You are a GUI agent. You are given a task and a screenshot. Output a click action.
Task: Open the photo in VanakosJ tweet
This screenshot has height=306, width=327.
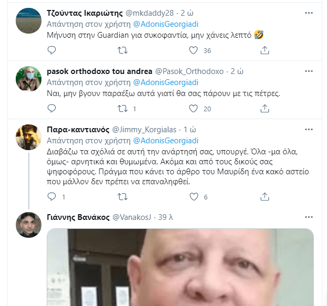click(x=180, y=267)
